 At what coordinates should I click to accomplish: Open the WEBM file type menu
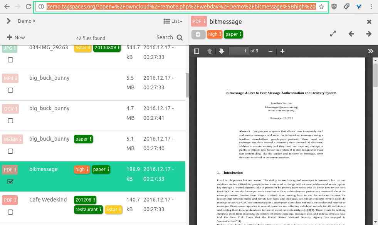(13, 139)
